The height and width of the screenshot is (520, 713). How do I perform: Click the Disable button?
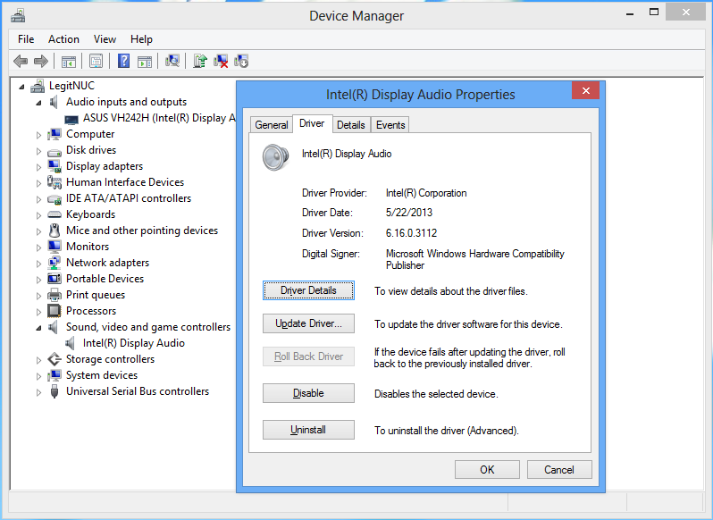[308, 393]
